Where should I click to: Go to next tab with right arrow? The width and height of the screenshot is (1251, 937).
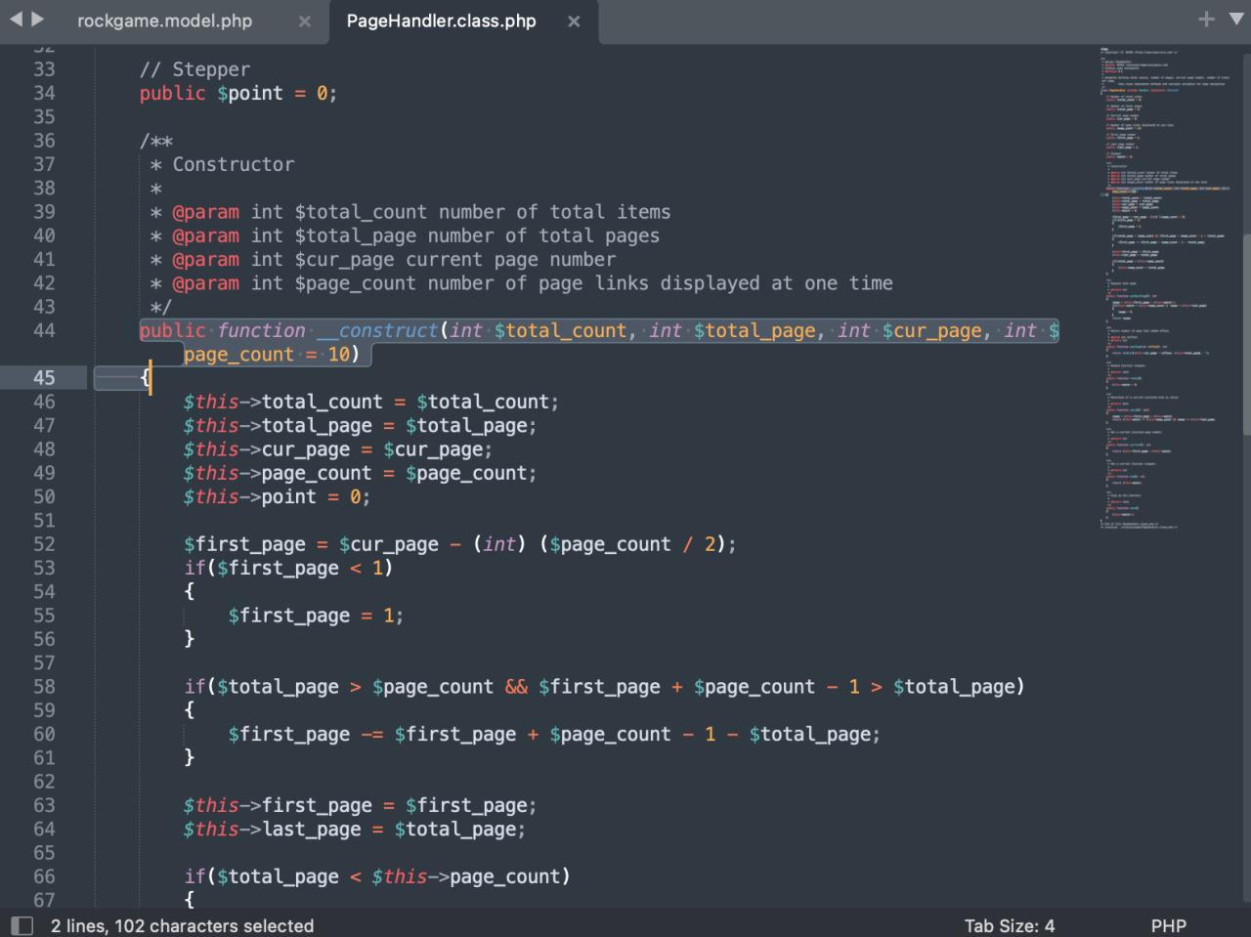pos(38,19)
